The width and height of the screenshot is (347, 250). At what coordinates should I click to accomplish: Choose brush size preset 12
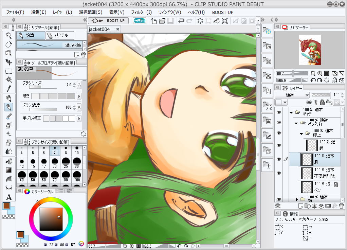click(x=22, y=163)
